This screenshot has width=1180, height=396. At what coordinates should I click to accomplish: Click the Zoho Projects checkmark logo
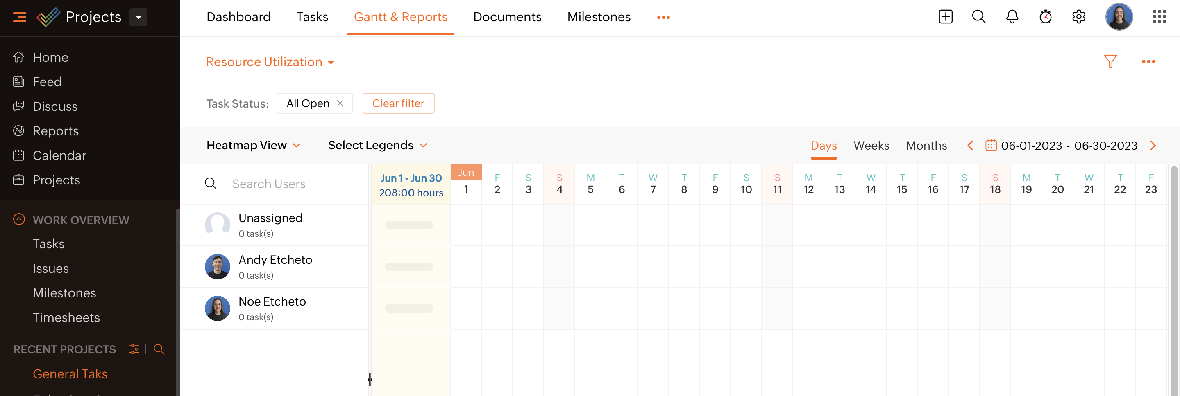pos(48,17)
